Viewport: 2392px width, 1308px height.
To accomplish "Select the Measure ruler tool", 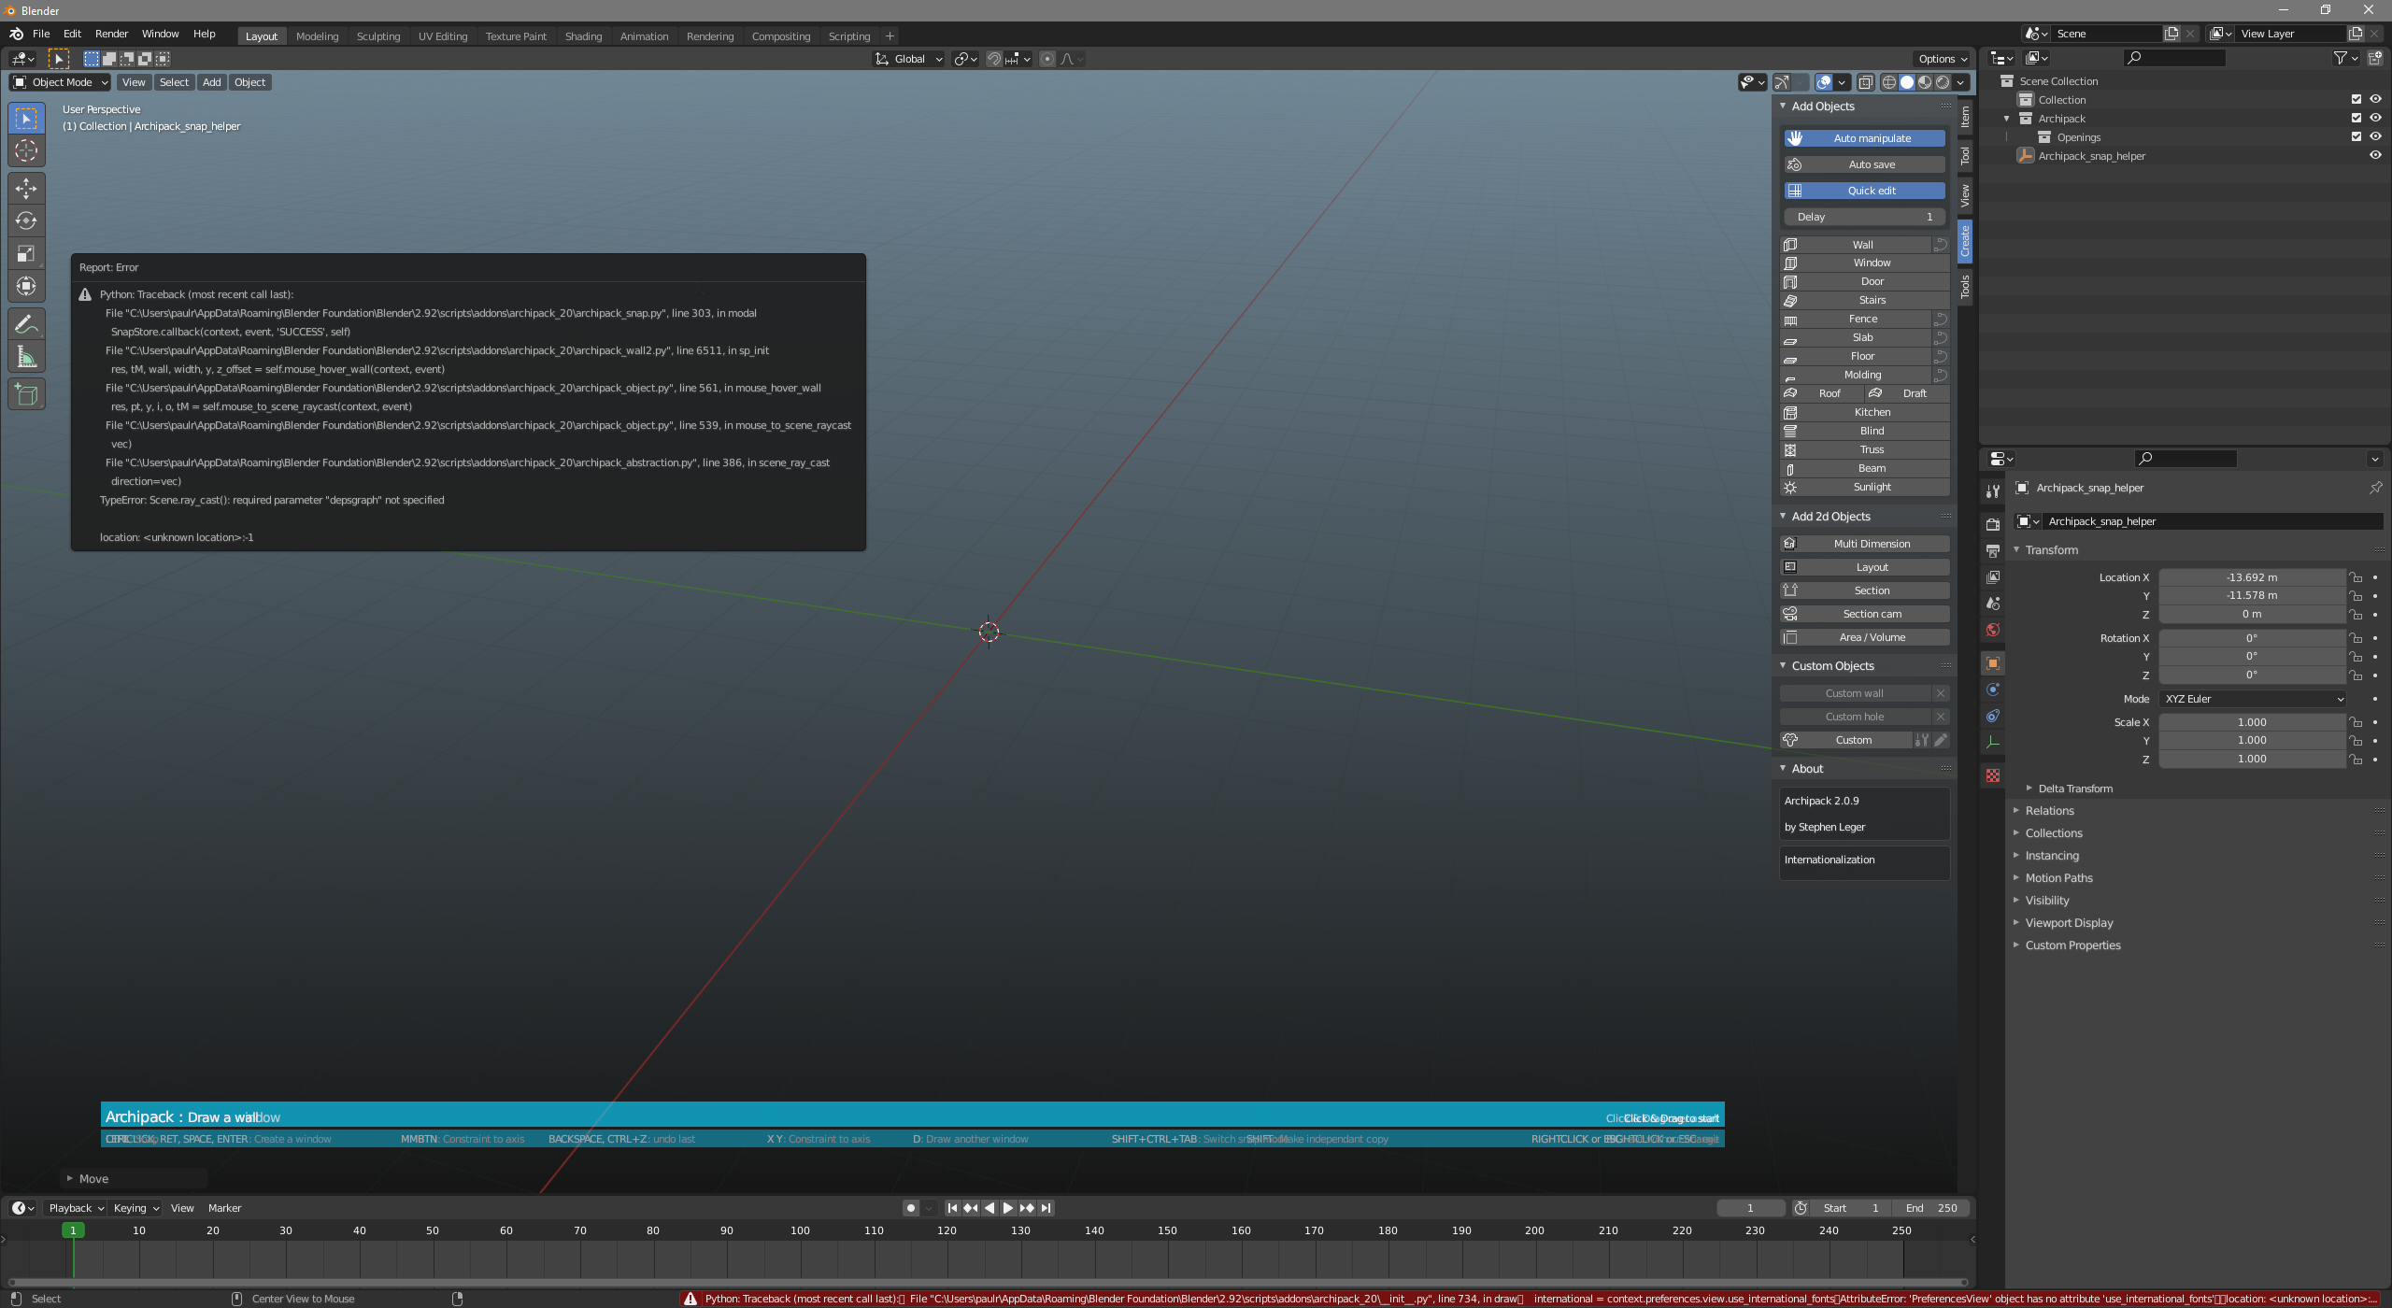I will tap(26, 357).
